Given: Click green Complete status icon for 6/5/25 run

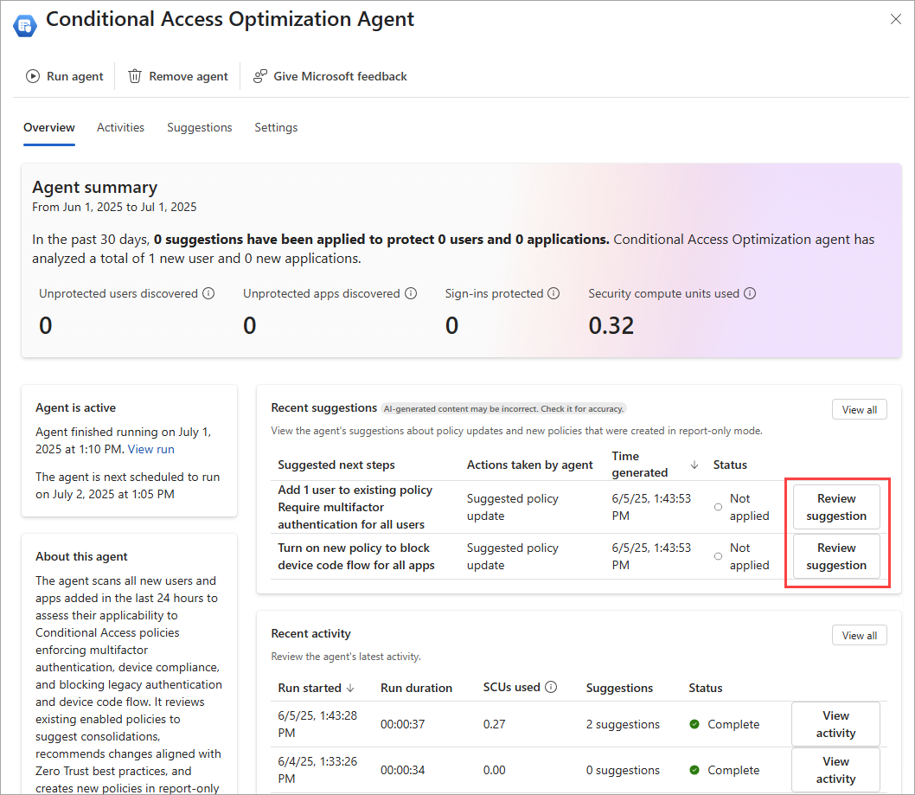Looking at the screenshot, I should pyautogui.click(x=694, y=724).
